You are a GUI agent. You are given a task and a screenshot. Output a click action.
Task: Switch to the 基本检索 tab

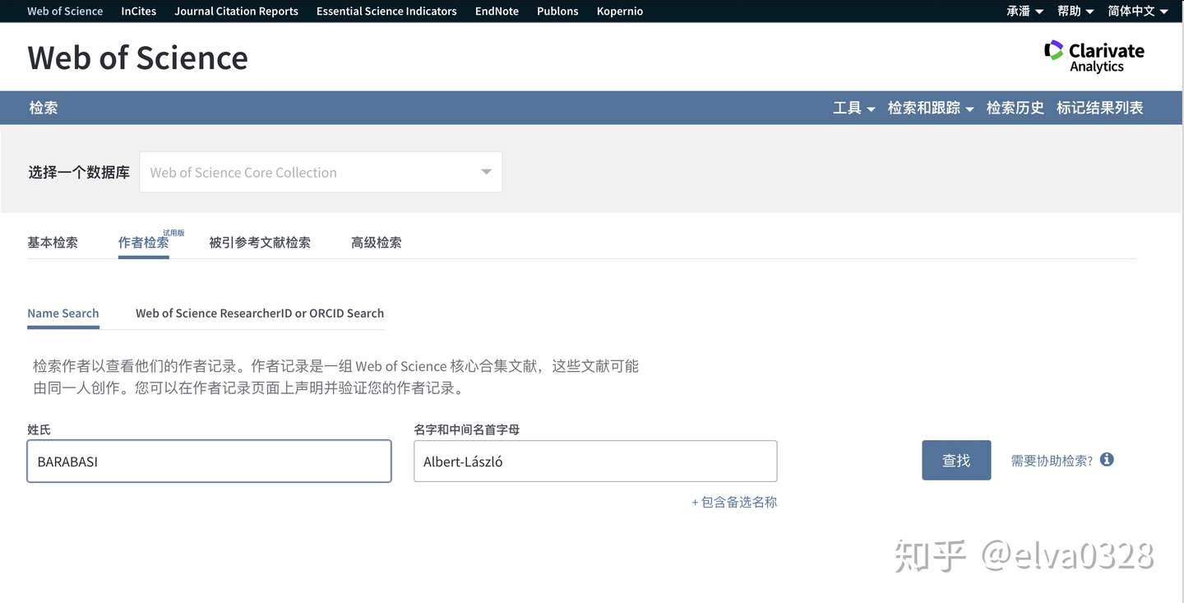point(52,242)
